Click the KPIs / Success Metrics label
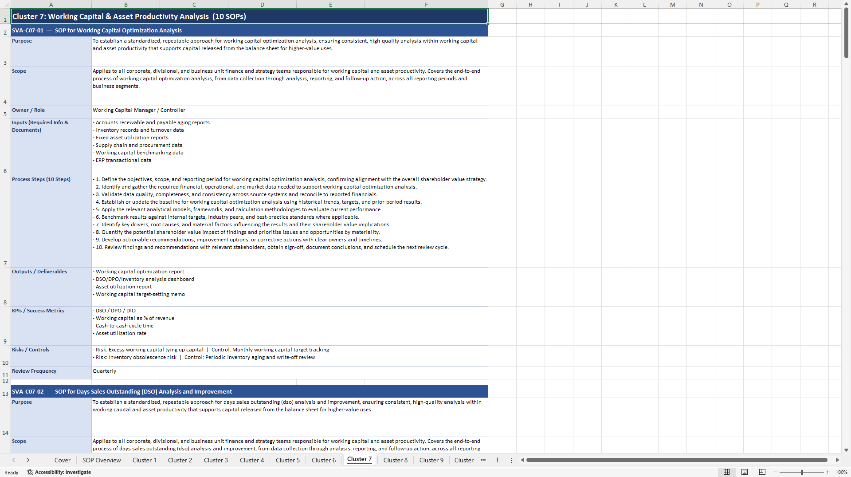Viewport: 851px width, 477px height. coord(51,326)
